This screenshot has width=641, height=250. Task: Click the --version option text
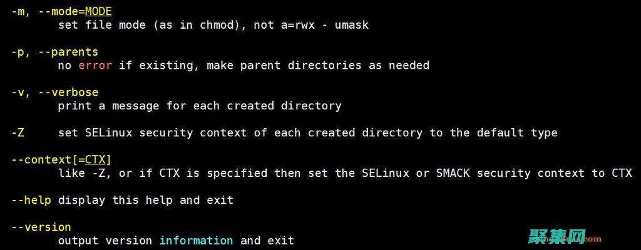[41, 227]
